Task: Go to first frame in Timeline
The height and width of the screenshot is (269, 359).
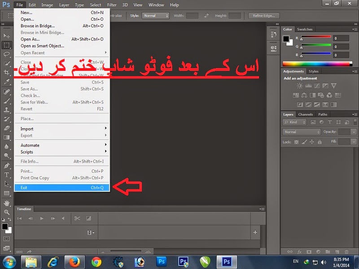Action: pos(19,218)
